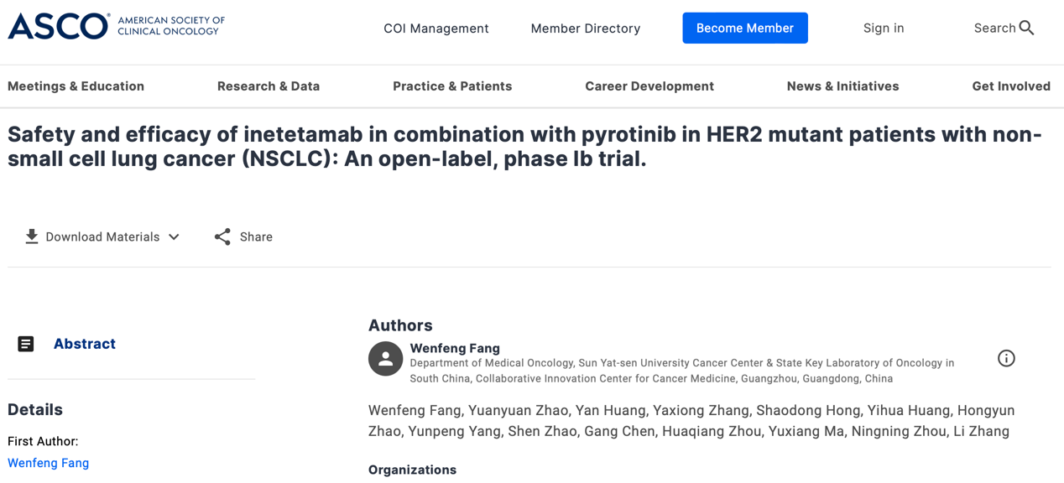Open the author info circle icon
This screenshot has width=1064, height=483.
click(1006, 359)
